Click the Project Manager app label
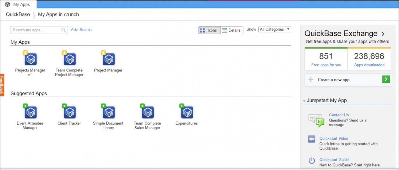 pyautogui.click(x=108, y=70)
